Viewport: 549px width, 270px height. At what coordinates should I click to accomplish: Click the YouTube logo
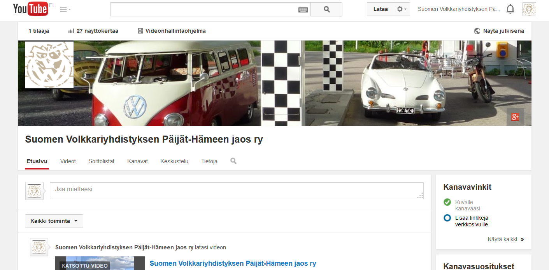[x=31, y=9]
